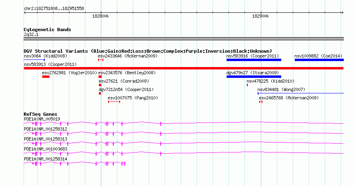
Task: Click the esv2762981 (Vogler2010) label
Action: point(69,73)
